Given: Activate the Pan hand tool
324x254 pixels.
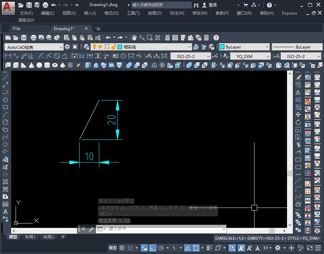Looking at the screenshot, I should [x=134, y=38].
